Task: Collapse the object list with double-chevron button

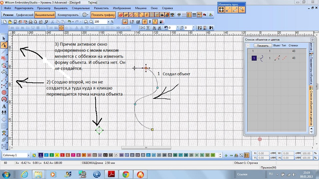Action: [x=248, y=46]
